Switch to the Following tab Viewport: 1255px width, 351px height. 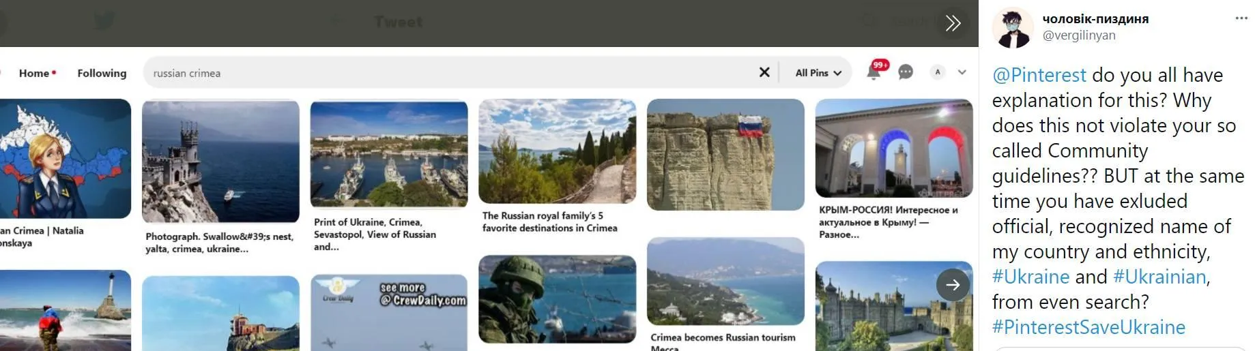[x=102, y=73]
